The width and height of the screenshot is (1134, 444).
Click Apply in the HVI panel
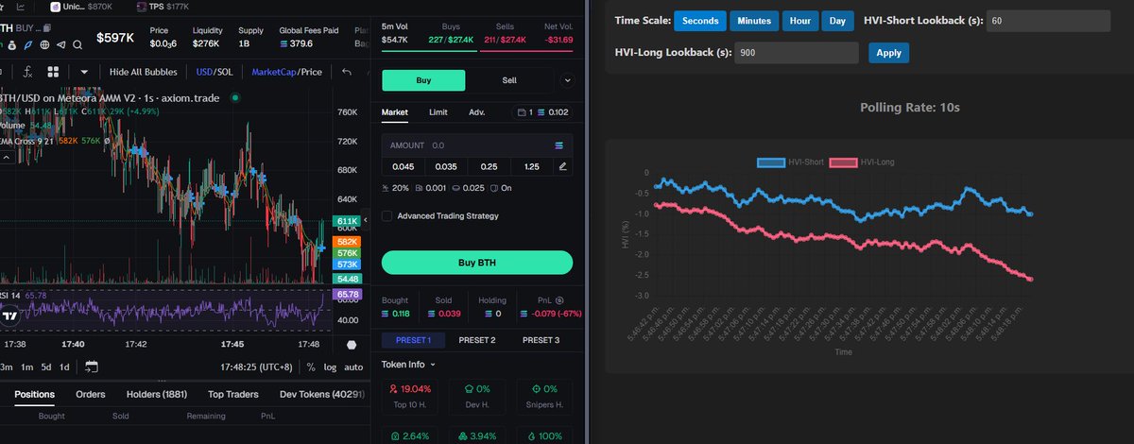tap(888, 53)
